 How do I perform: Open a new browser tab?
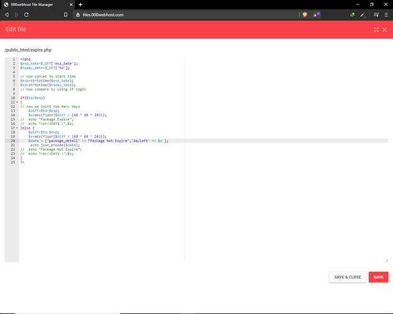tap(80, 4)
